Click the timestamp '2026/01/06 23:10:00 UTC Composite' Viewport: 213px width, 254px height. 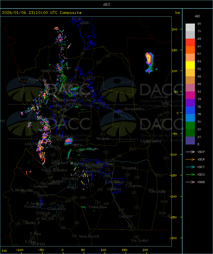(42, 13)
